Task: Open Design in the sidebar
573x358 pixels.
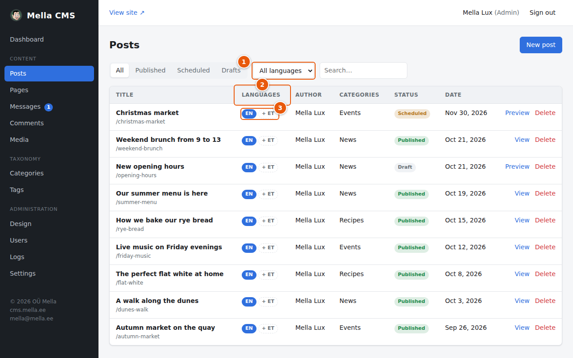Action: [49, 224]
